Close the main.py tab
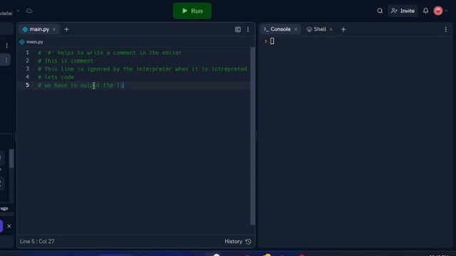456x256 pixels. click(54, 30)
